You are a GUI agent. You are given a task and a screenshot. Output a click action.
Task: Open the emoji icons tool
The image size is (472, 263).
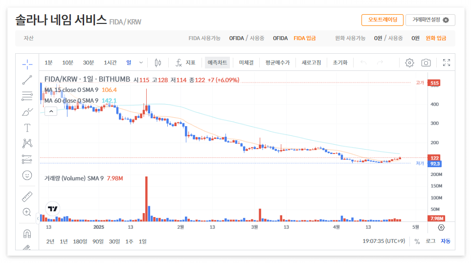[x=27, y=175]
